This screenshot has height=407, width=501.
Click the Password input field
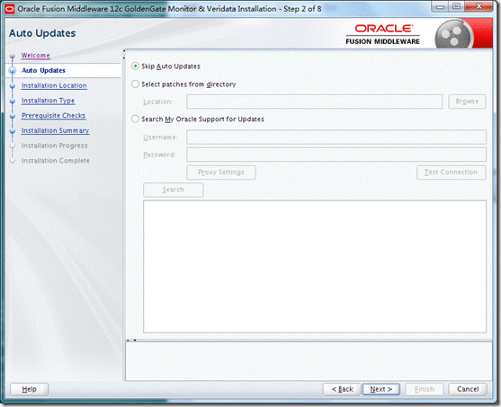point(336,155)
